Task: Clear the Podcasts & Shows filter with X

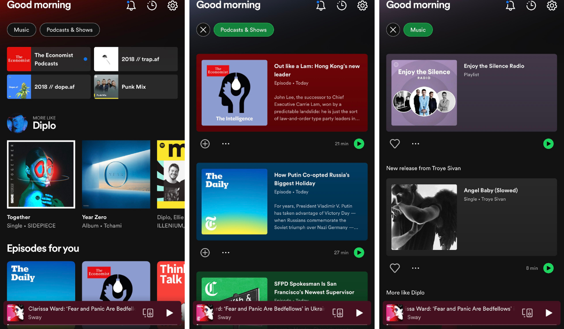Action: (x=203, y=30)
